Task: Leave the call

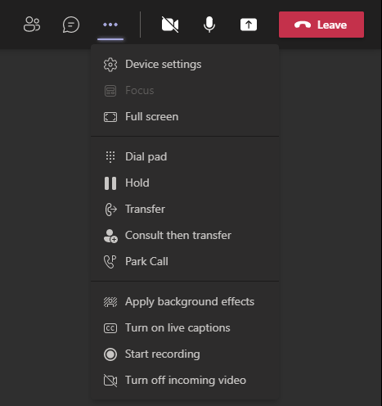Action: 321,25
